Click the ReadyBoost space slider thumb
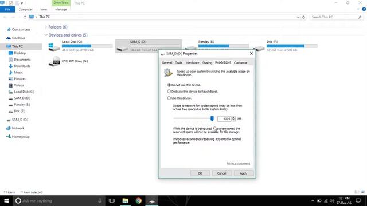This screenshot has width=367, height=206. pyautogui.click(x=212, y=118)
